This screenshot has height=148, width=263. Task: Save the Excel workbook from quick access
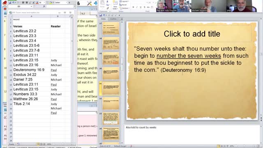point(10,2)
